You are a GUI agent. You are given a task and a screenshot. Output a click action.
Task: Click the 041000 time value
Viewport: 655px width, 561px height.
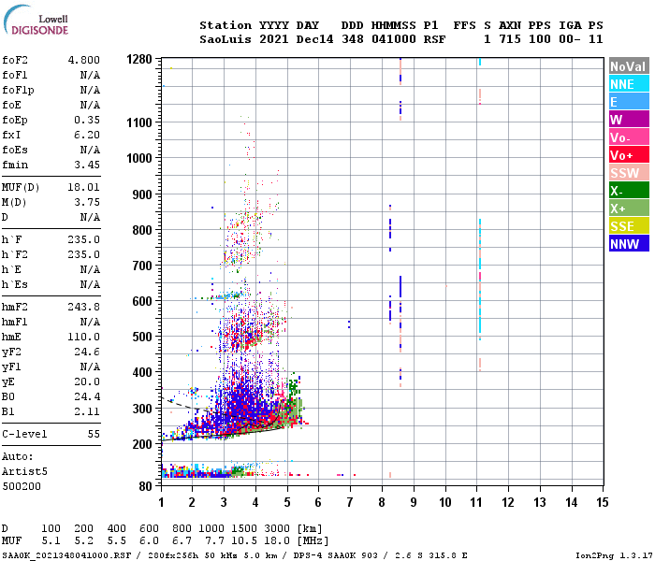[394, 39]
